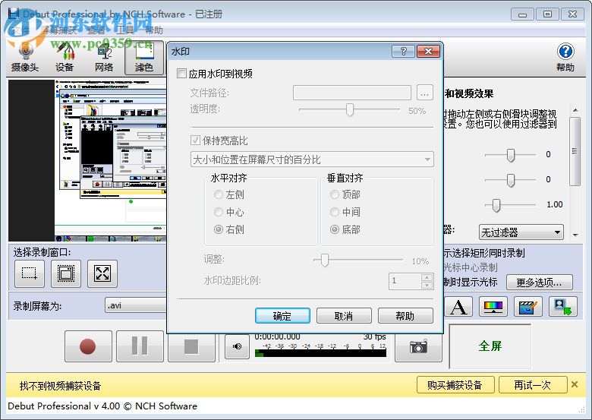Dismiss the yellow notification bar with X
Image resolution: width=592 pixels, height=420 pixels.
(x=575, y=384)
